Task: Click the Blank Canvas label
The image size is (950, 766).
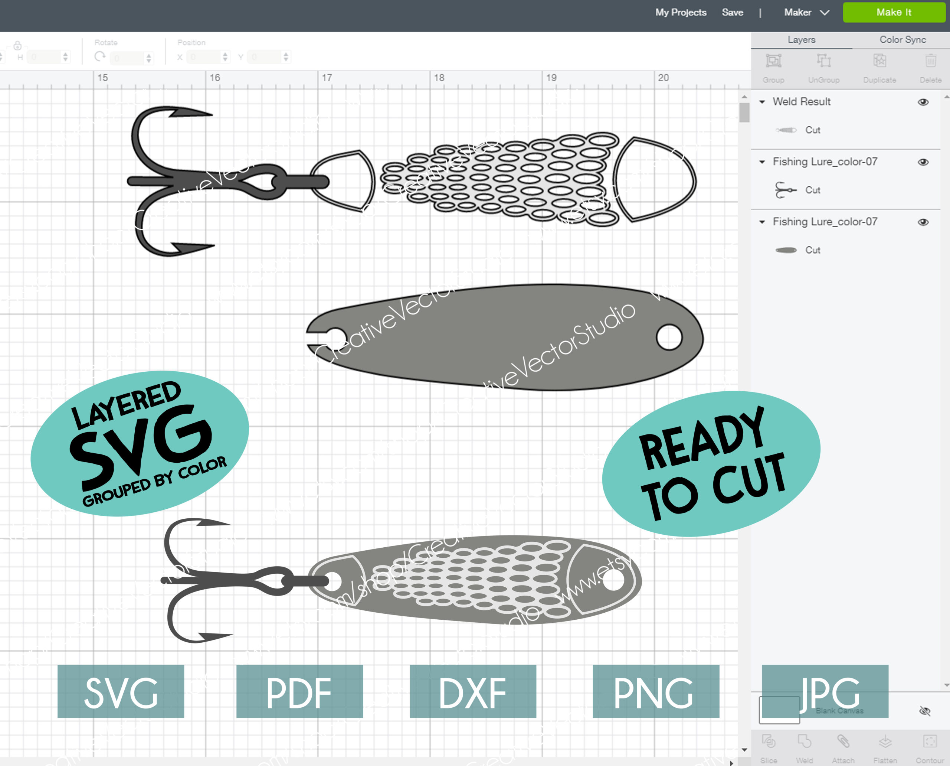Action: coord(839,711)
